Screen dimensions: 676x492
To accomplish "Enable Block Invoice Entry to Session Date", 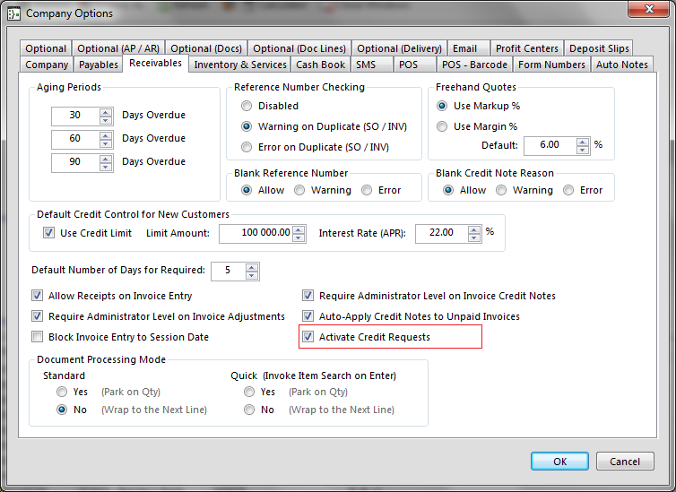I will tap(38, 337).
